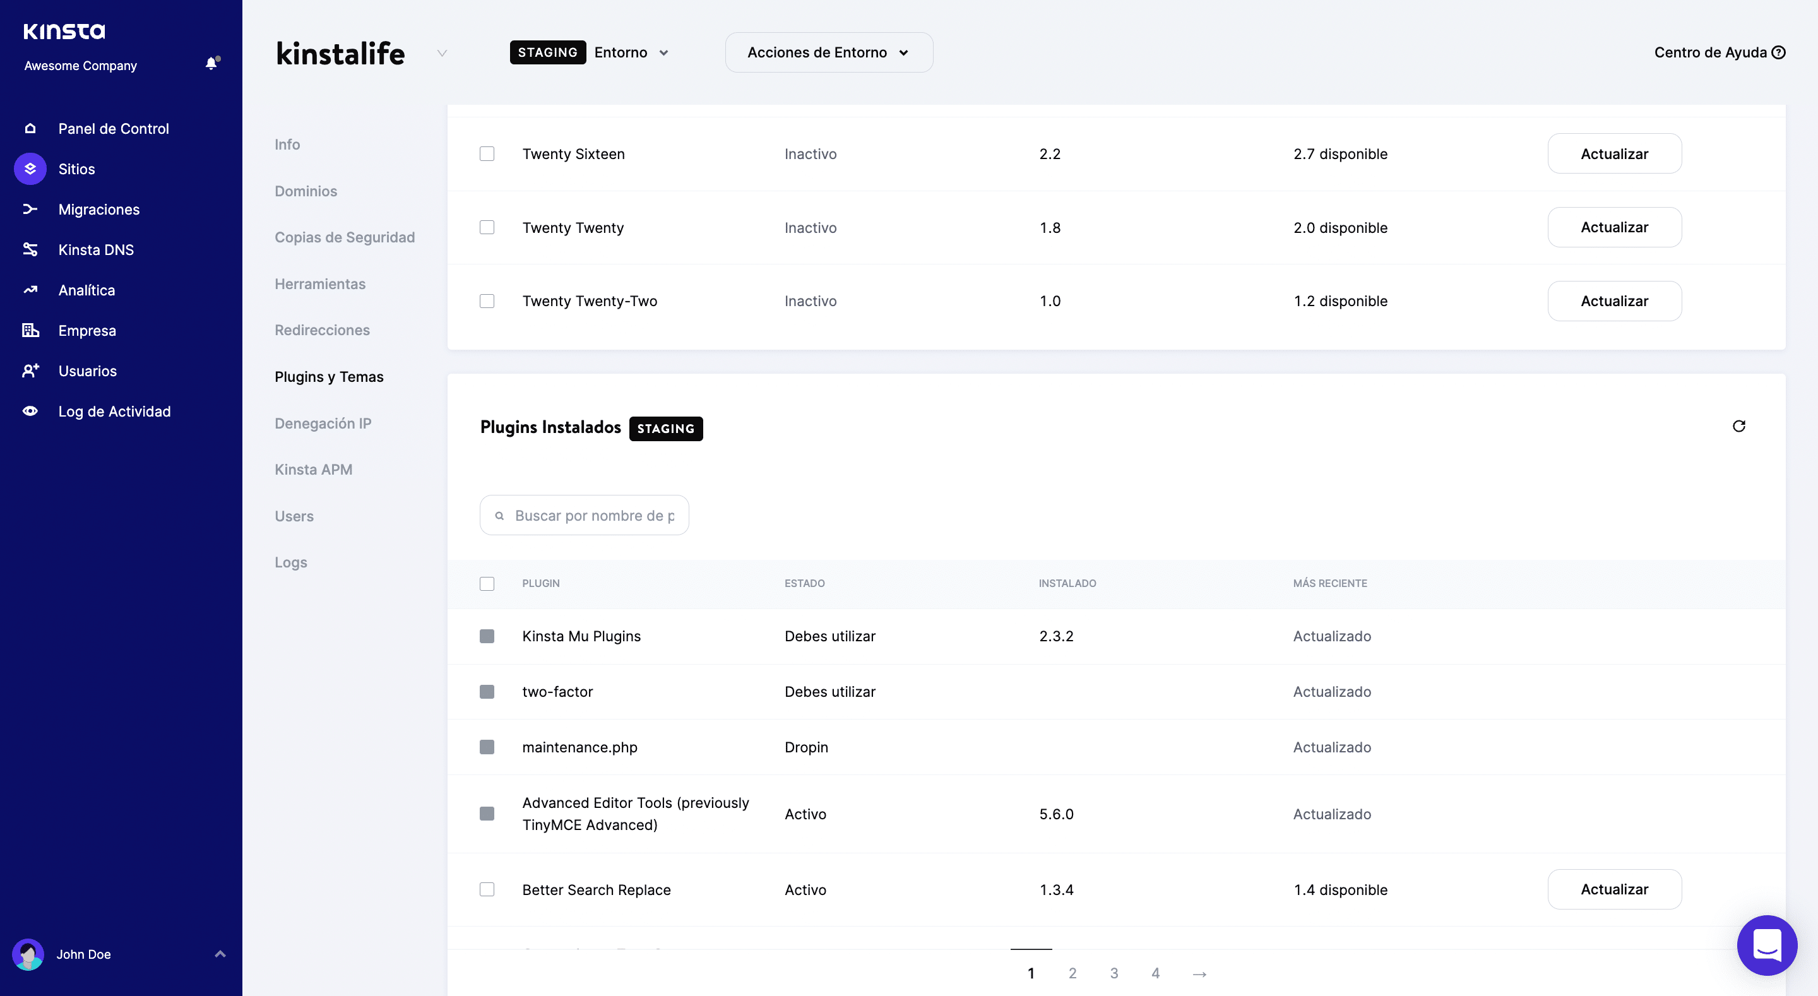Check the Twenty Sixteen theme checkbox
The image size is (1818, 996).
tap(487, 154)
